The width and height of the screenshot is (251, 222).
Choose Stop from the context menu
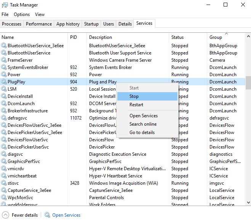134,96
